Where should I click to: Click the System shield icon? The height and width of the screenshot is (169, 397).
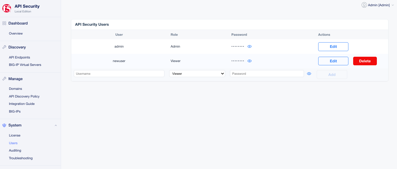point(4,125)
